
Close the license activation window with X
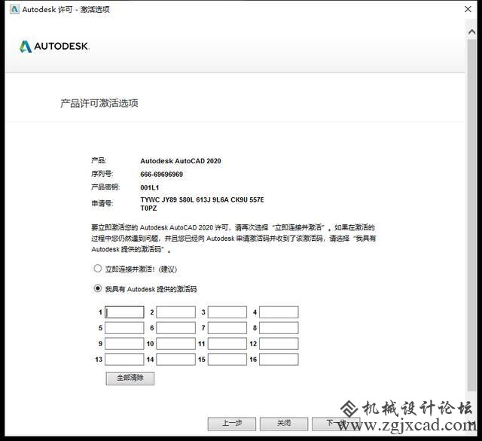click(x=463, y=9)
